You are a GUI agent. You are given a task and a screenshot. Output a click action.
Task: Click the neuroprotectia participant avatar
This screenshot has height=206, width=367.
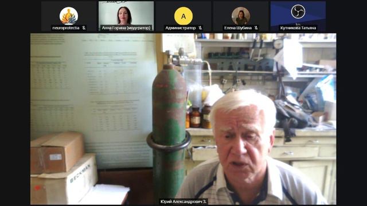tap(69, 16)
